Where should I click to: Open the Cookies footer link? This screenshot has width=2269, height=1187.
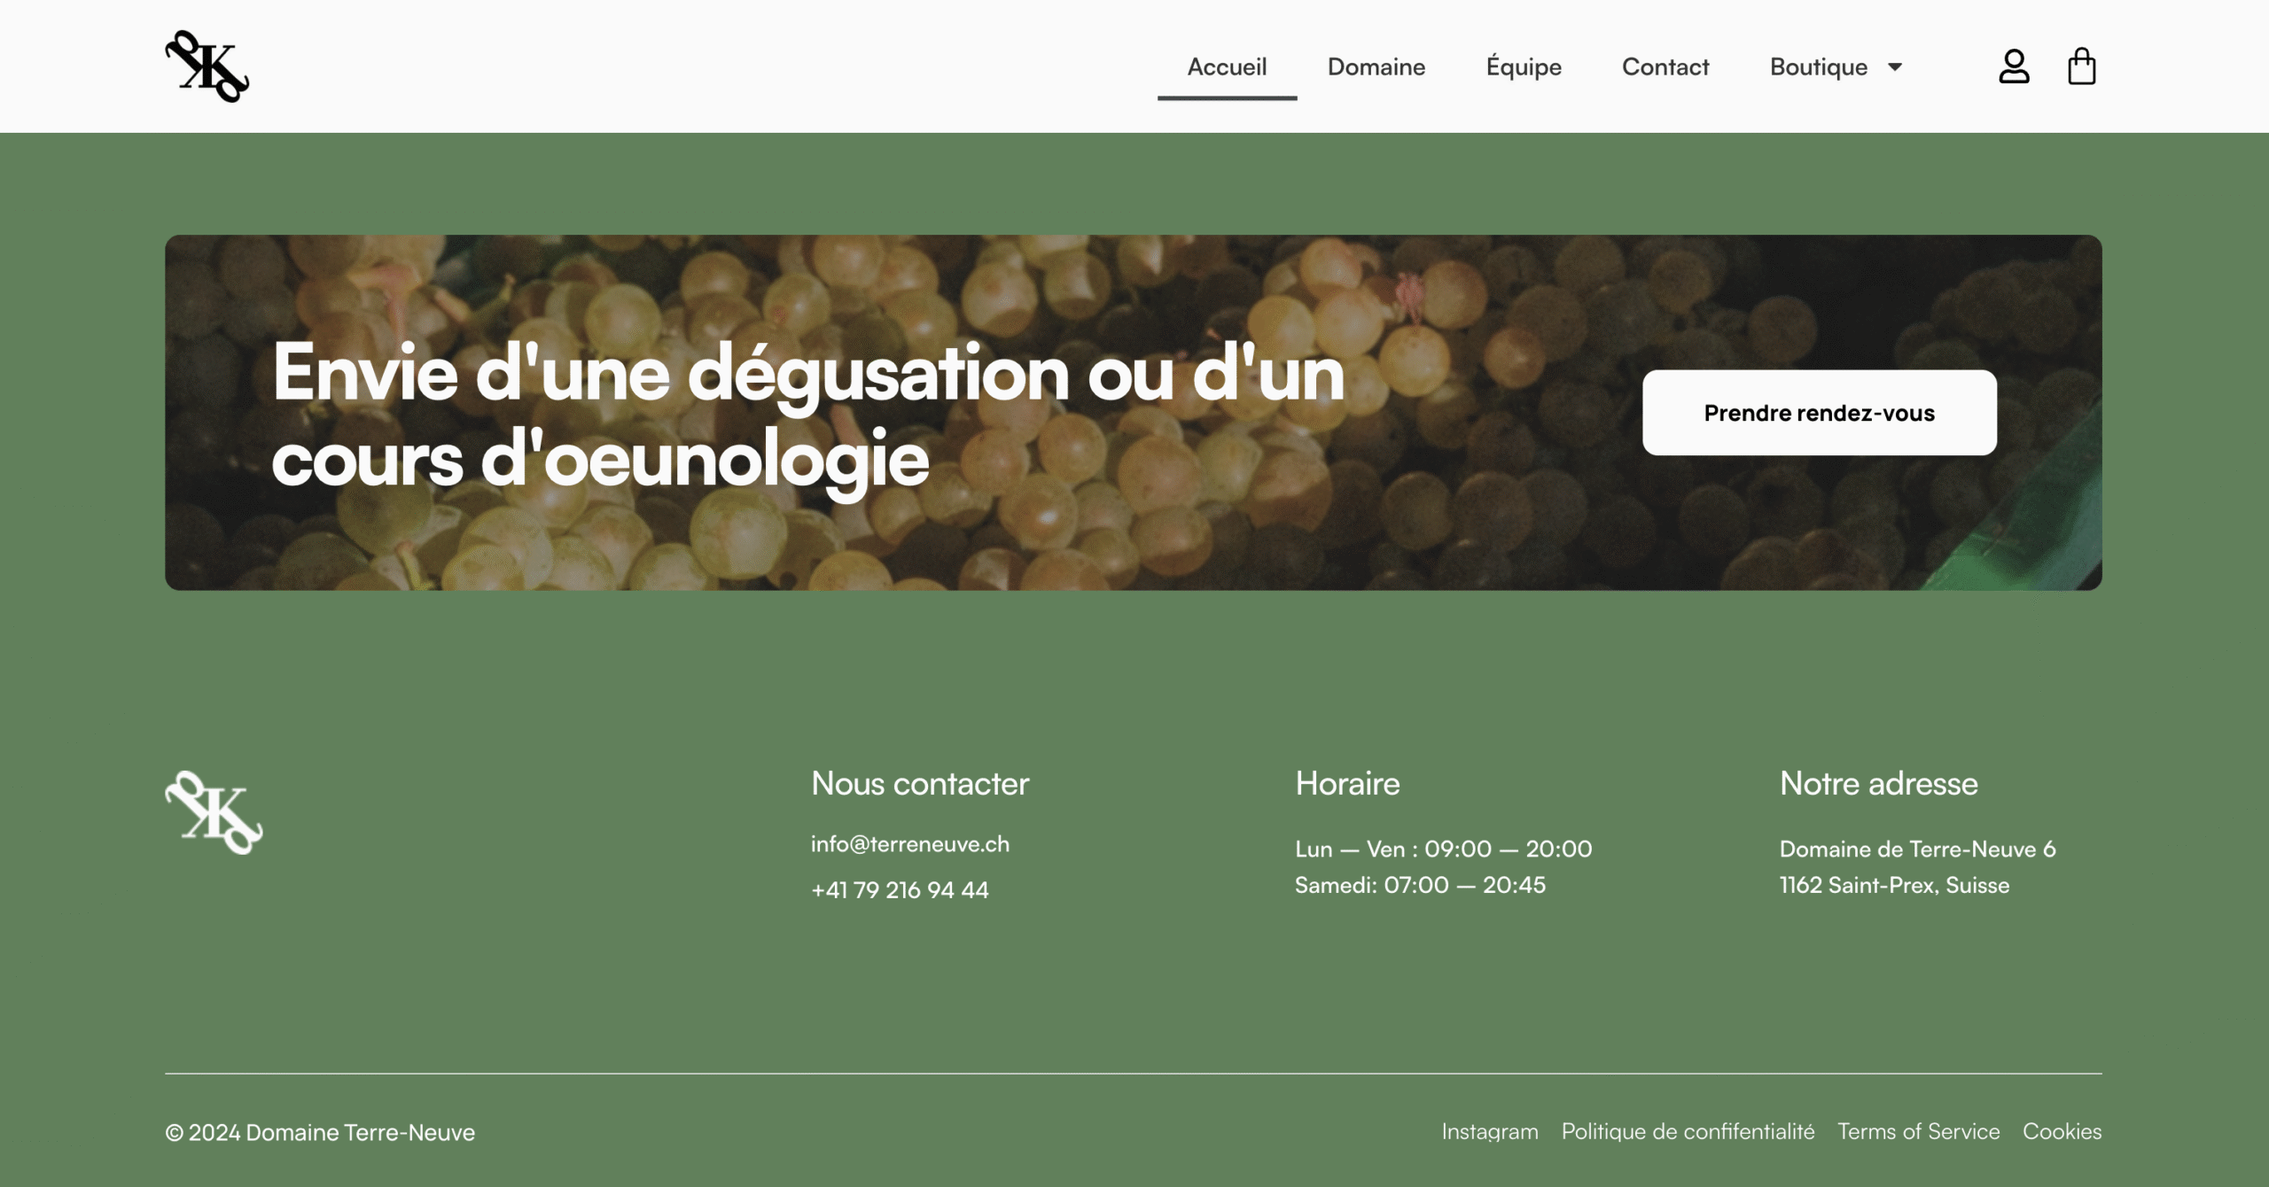[2062, 1132]
